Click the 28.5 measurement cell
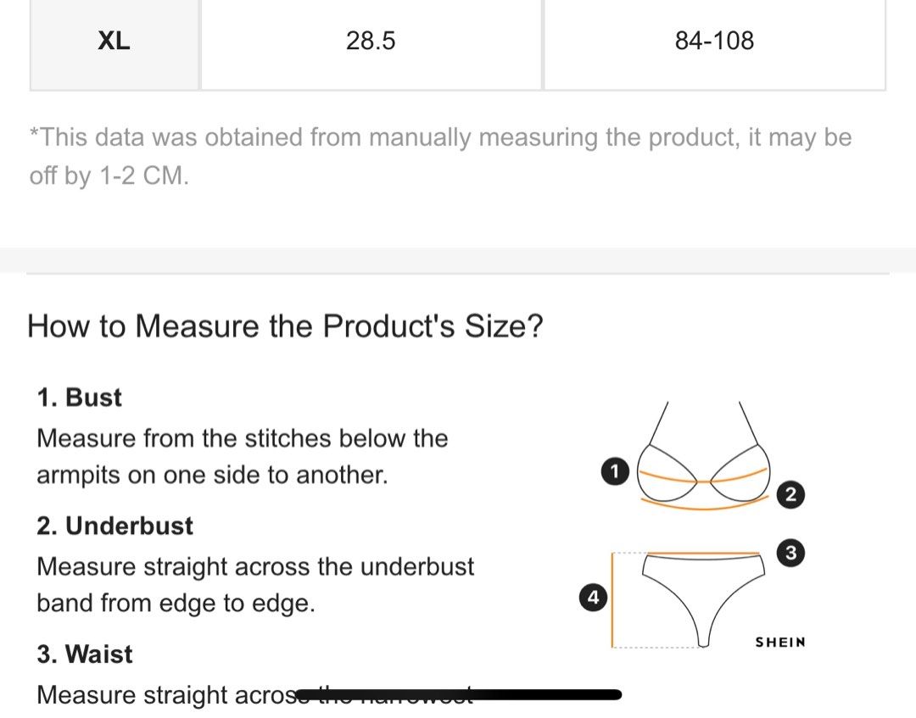 coord(371,41)
